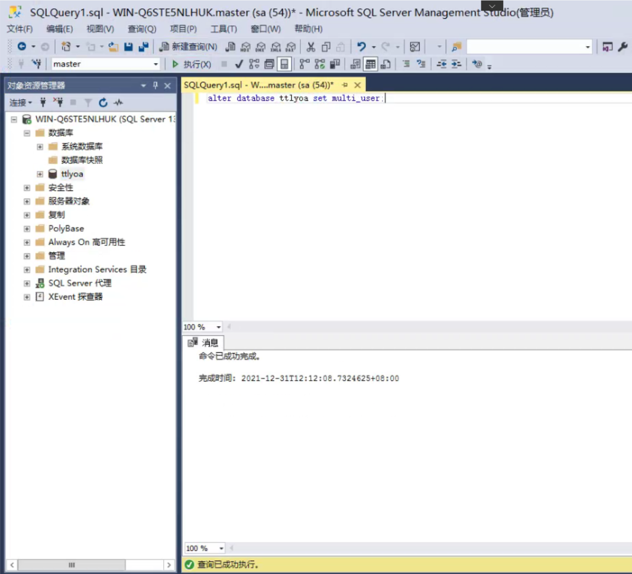
Task: Click the DMX query icon
Action: pyautogui.click(x=260, y=47)
